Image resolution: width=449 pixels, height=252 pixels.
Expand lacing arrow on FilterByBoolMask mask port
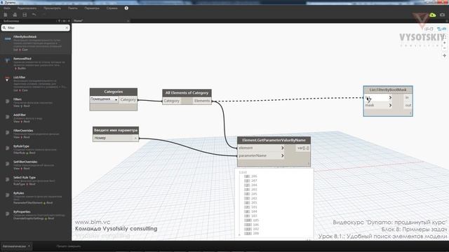coord(390,106)
